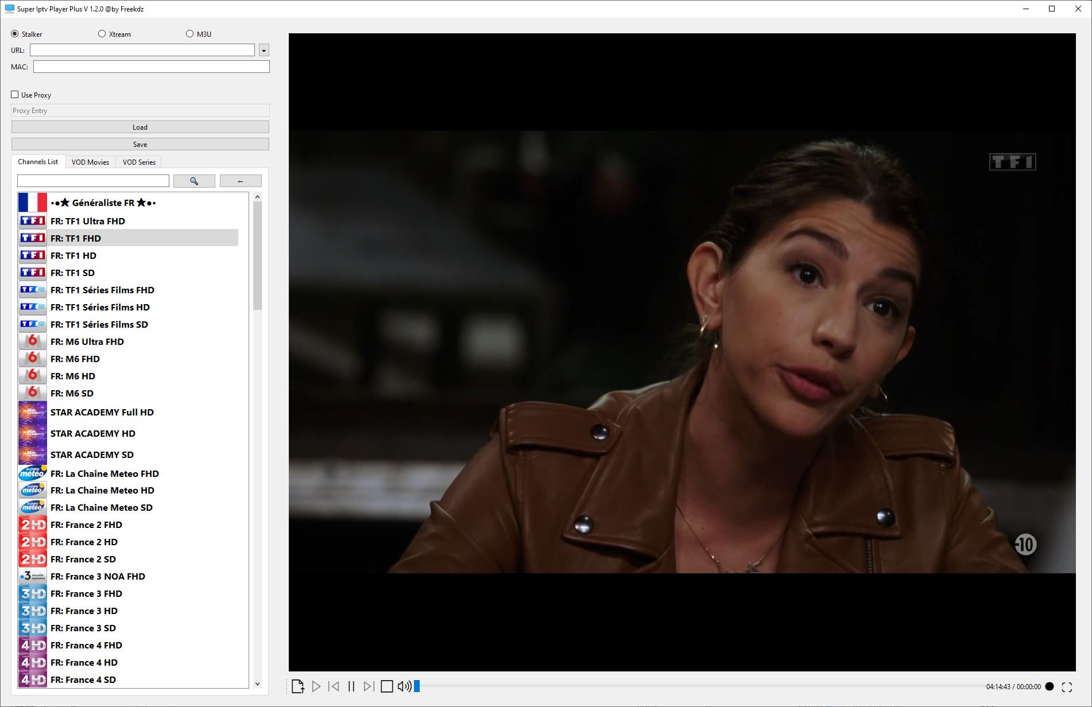1092x707 pixels.
Task: Click the URL input field
Action: point(142,50)
